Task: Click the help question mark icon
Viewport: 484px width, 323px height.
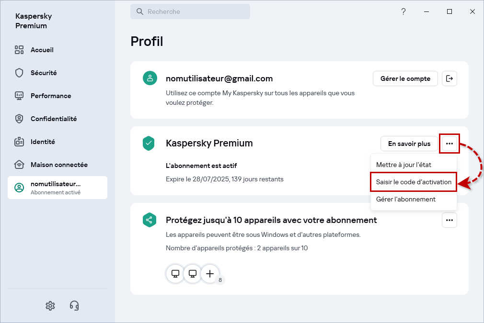Action: pyautogui.click(x=403, y=11)
